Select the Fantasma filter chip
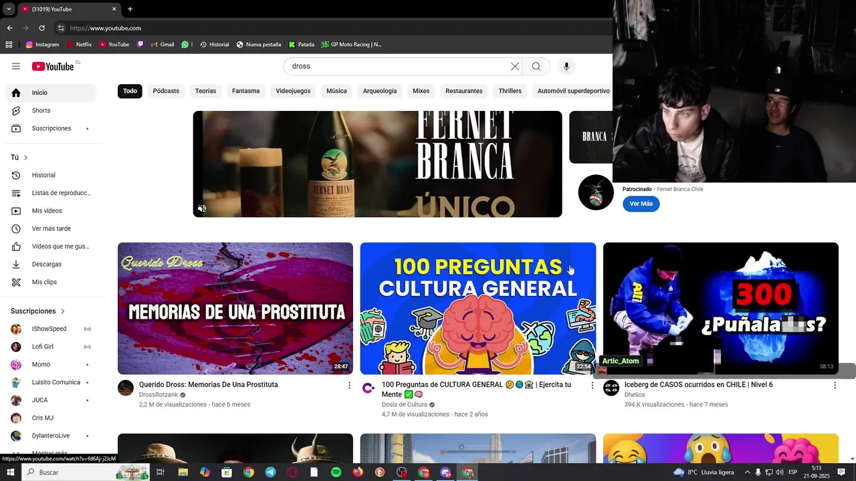The image size is (856, 481). [x=245, y=91]
